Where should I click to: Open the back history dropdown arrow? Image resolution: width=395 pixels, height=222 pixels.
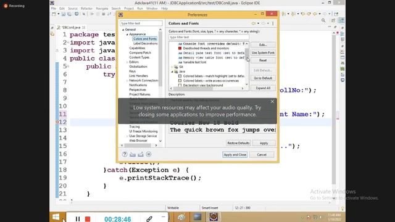coord(258,23)
